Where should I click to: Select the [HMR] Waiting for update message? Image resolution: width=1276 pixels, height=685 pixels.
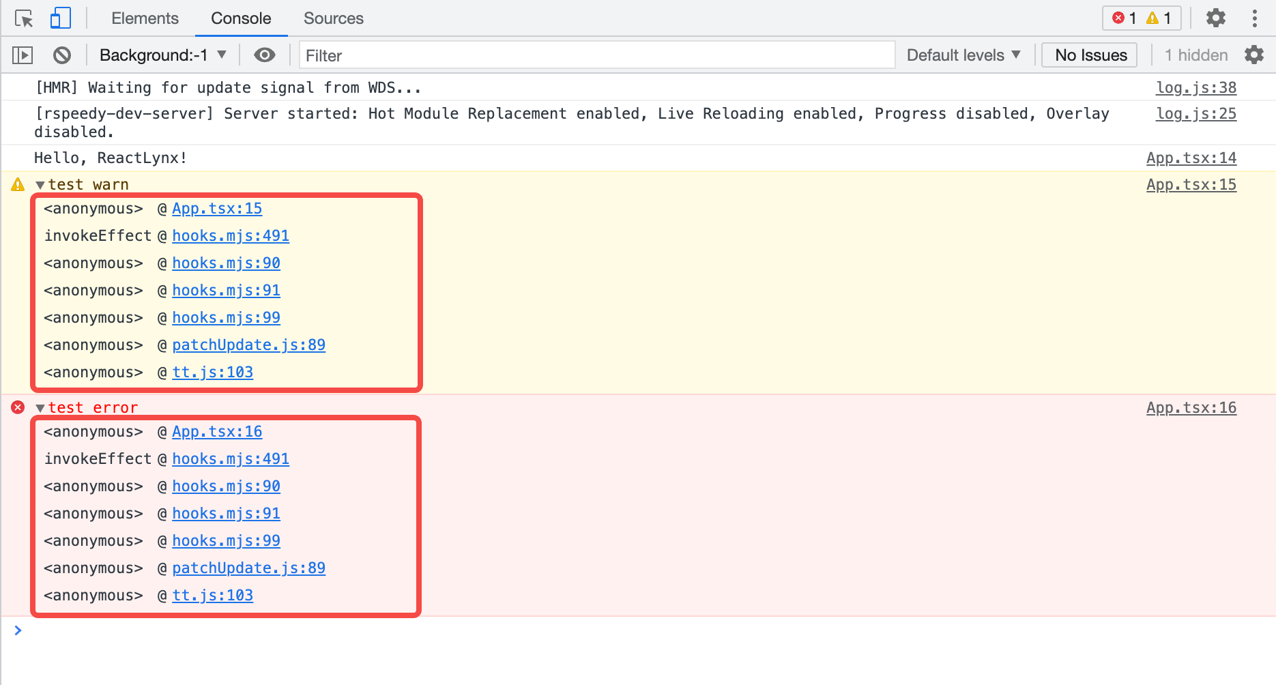click(228, 88)
